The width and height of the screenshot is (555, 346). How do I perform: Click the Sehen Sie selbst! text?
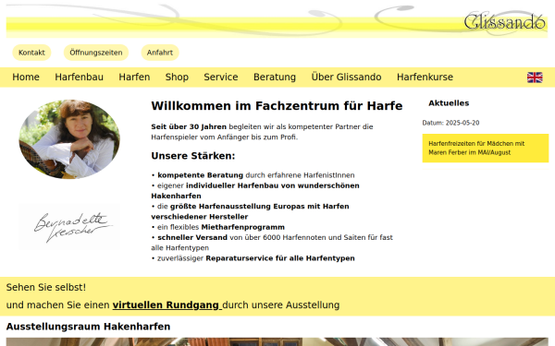[46, 287]
